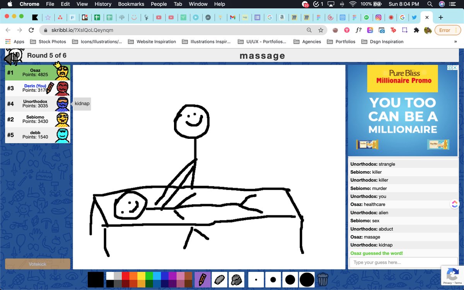Click the current black color preview box
This screenshot has height=290, width=464.
[96, 280]
